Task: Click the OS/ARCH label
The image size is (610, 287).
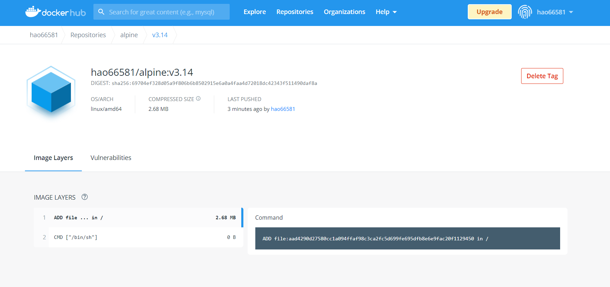Action: pyautogui.click(x=102, y=99)
